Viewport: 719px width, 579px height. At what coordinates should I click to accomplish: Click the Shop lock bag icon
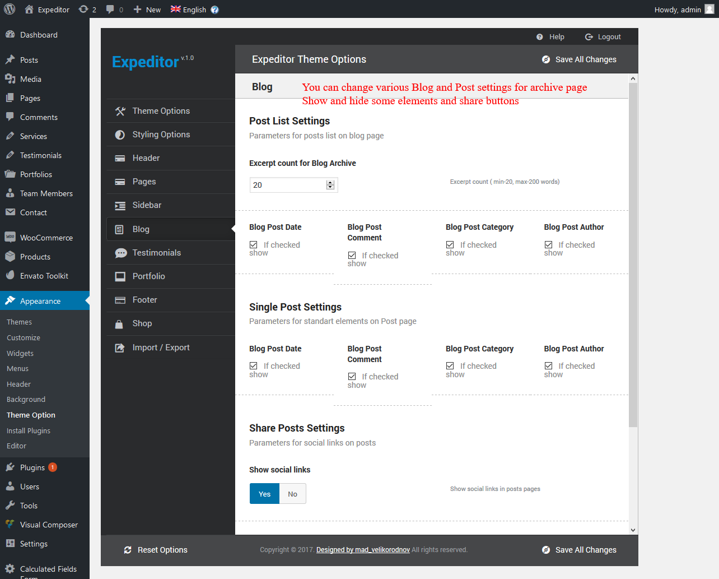(x=119, y=324)
